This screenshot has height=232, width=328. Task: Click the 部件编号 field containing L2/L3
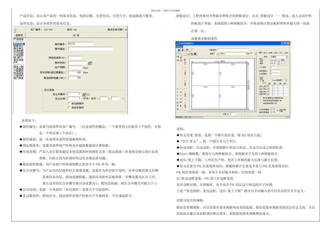(x=80, y=44)
